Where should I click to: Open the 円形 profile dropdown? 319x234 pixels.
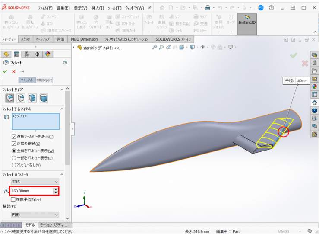pos(35,215)
